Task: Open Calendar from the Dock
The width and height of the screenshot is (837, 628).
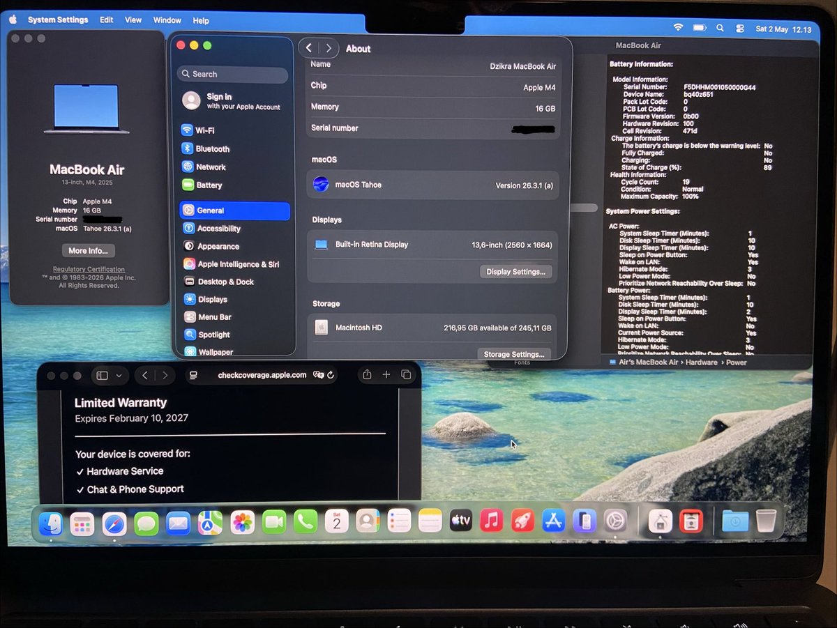Action: click(337, 521)
